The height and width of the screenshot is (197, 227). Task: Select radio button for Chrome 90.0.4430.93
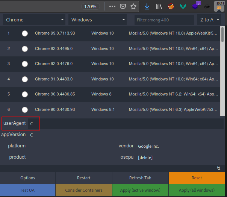coord(25,109)
